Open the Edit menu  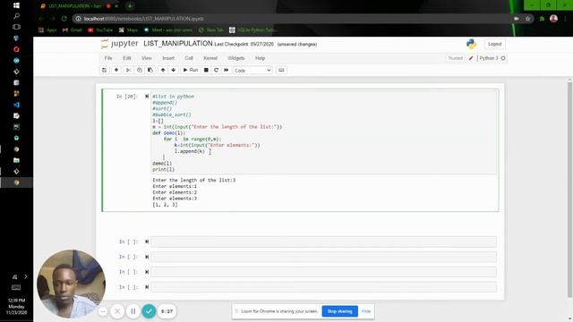(x=127, y=58)
